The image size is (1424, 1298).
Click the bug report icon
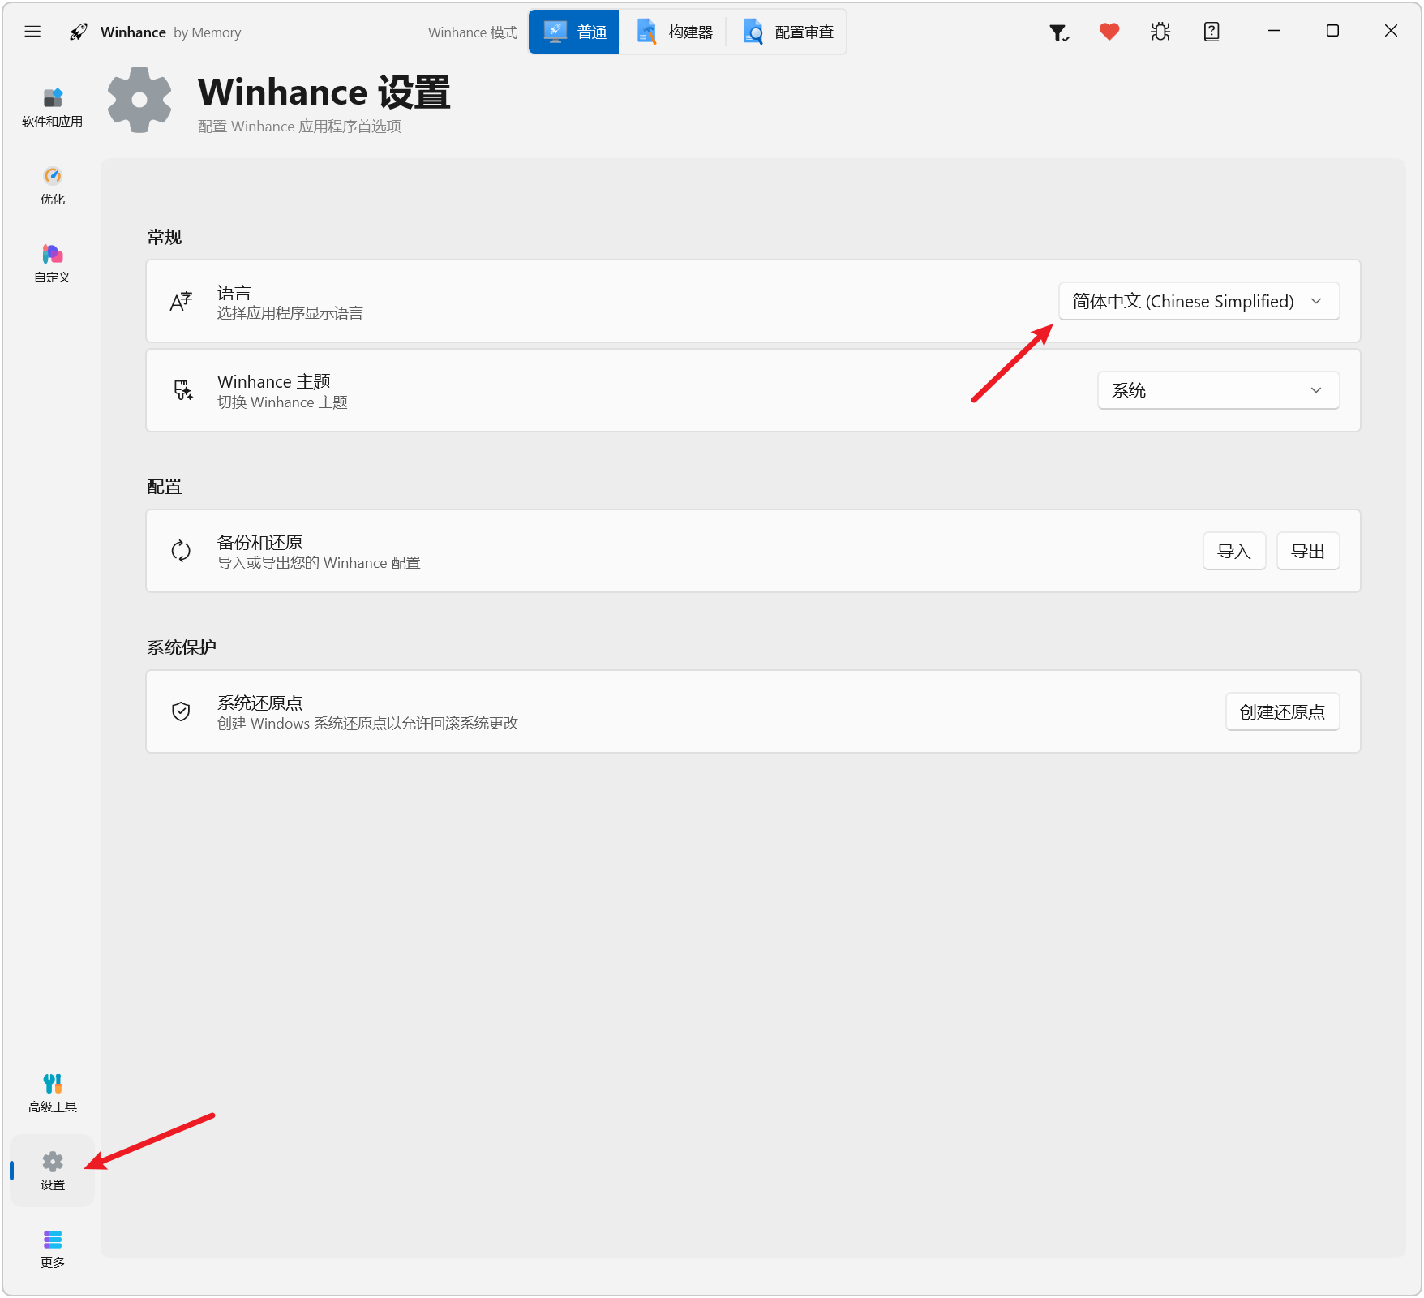(x=1160, y=32)
